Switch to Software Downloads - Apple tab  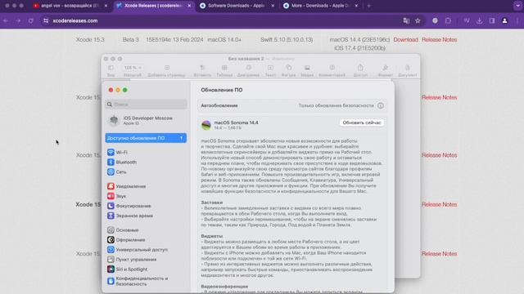236,6
